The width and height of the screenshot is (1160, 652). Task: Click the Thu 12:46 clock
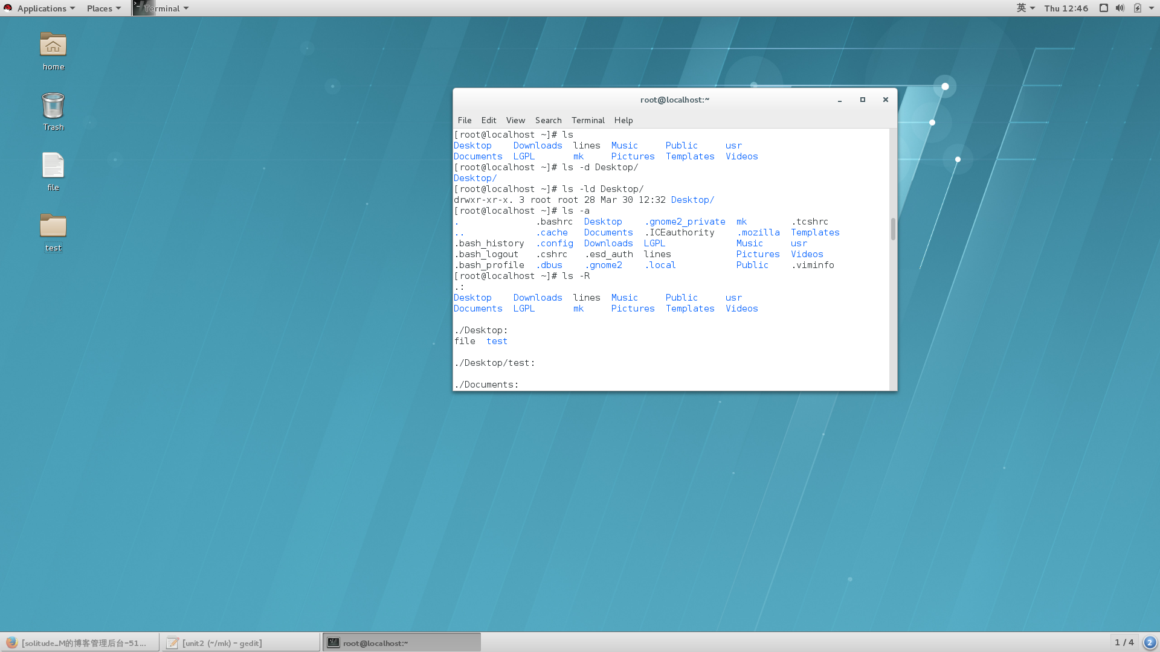click(1066, 8)
